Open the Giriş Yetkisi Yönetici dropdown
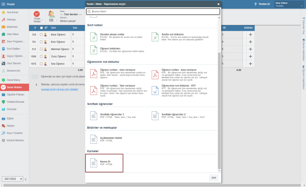 [x=289, y=4]
